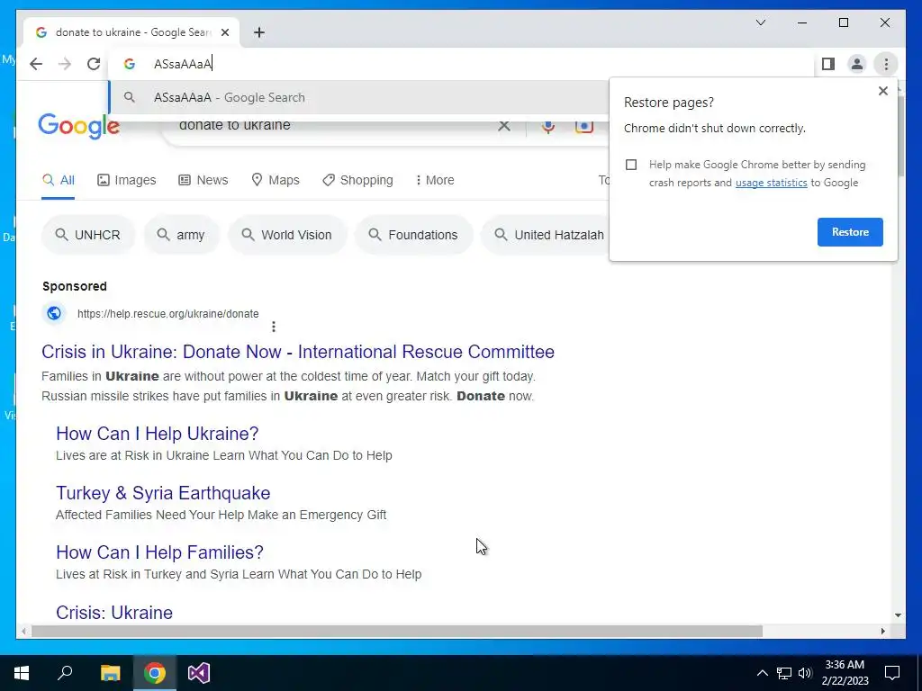Switch to the All results tab
The image size is (922, 691).
[59, 180]
